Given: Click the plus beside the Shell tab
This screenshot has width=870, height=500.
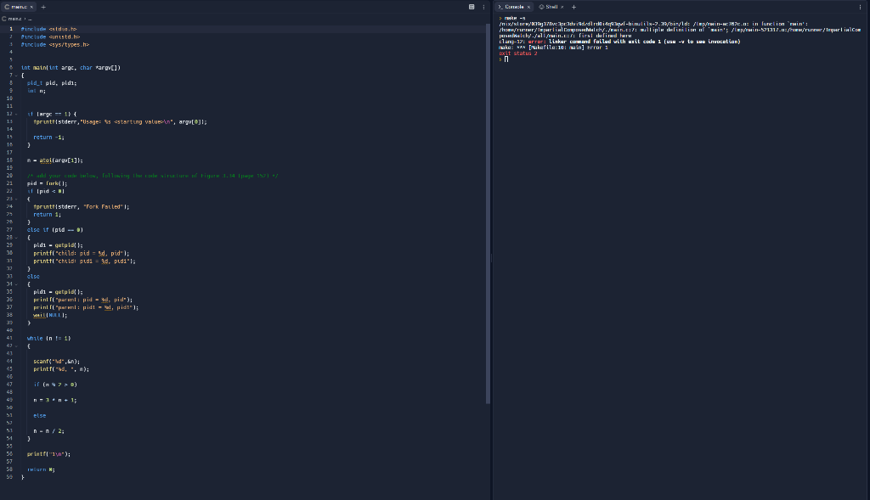Looking at the screenshot, I should click(x=573, y=7).
